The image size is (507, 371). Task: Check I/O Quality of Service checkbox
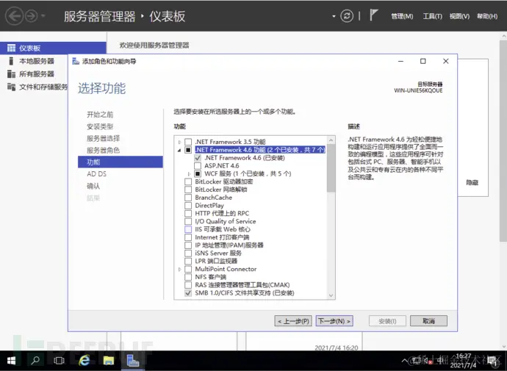(188, 221)
